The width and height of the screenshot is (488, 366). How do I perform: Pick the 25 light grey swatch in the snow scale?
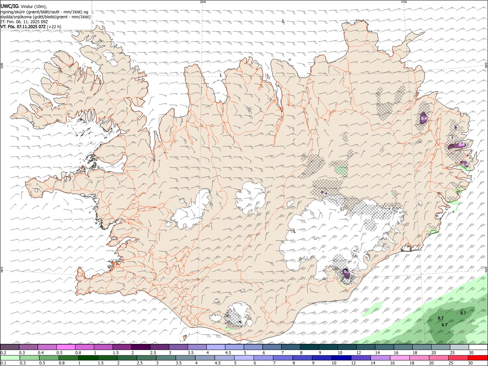coord(459,347)
